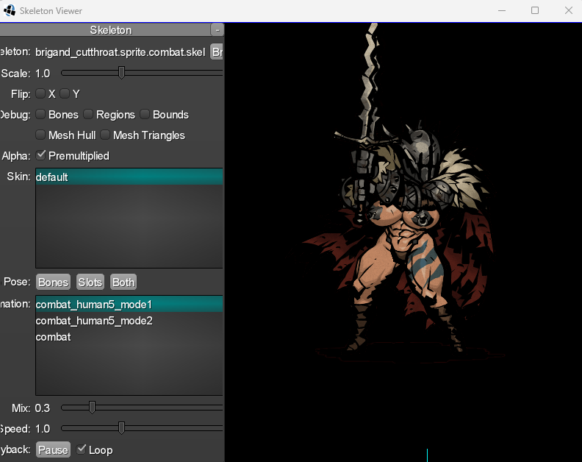The height and width of the screenshot is (462, 582).
Task: Adjust the Mix slider handle
Action: point(92,408)
